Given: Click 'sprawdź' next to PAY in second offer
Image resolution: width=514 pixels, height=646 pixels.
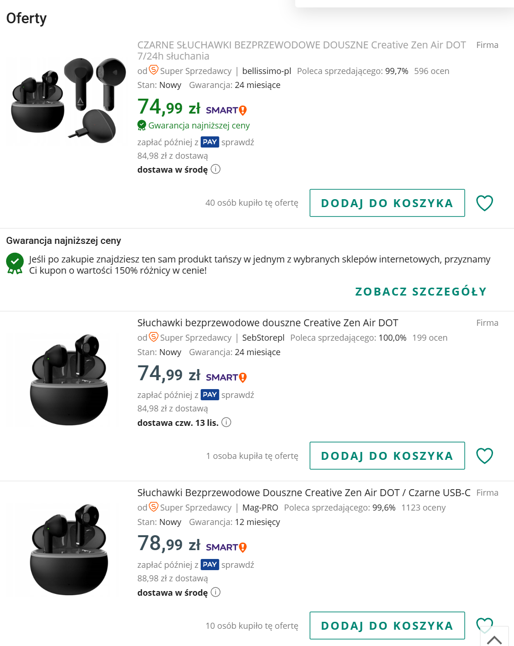Looking at the screenshot, I should pos(237,395).
